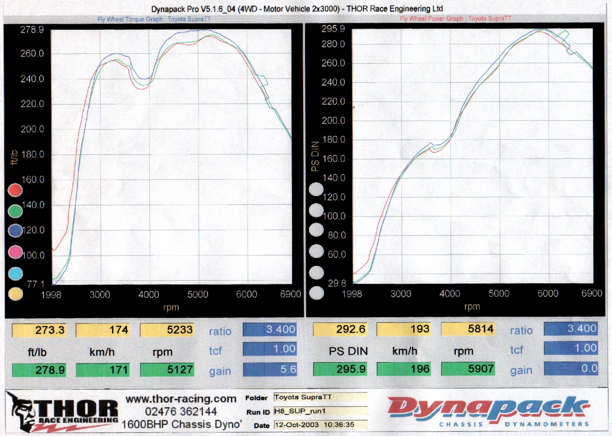This screenshot has height=436, width=612.
Task: Click the PS DIN axis label on power graph
Action: coord(315,156)
